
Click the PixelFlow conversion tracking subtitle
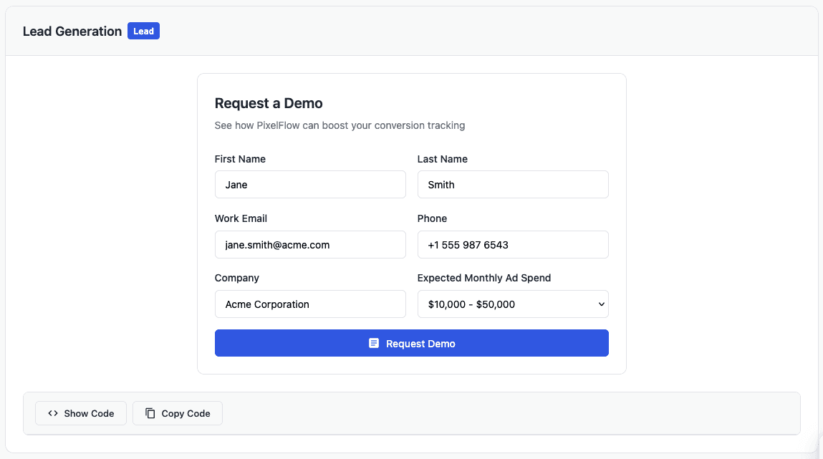pos(340,125)
